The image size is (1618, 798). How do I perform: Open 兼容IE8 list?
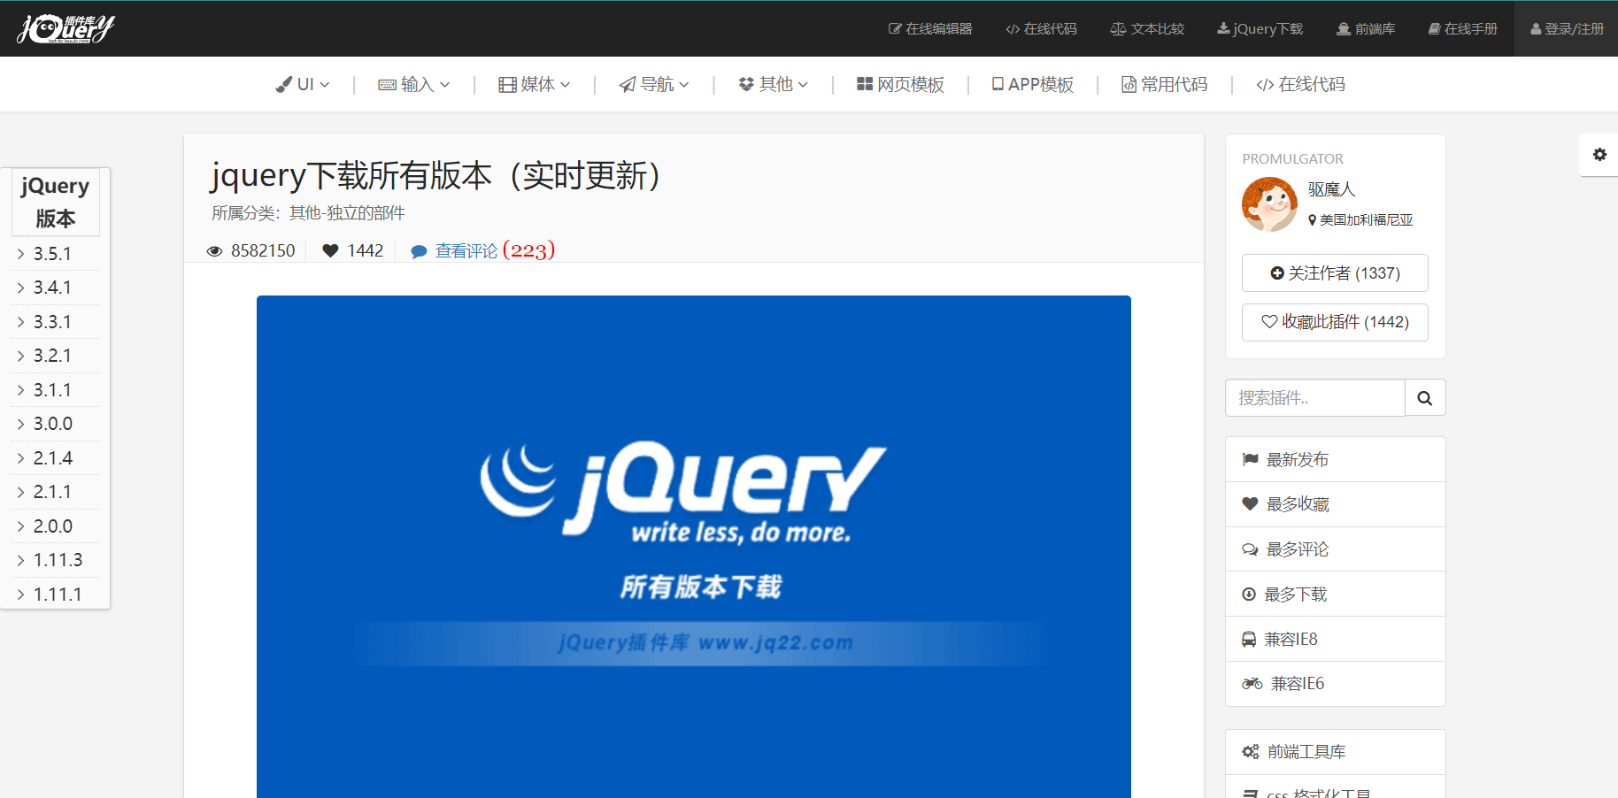coord(1336,639)
